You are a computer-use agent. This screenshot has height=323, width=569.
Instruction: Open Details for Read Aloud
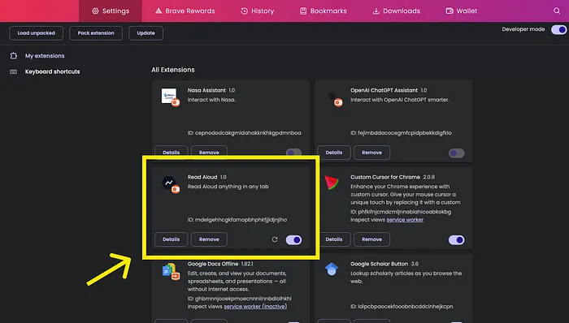172,239
